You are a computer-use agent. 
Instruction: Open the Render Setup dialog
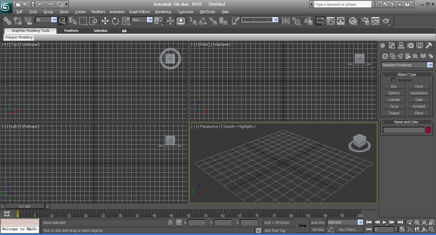pos(365,21)
